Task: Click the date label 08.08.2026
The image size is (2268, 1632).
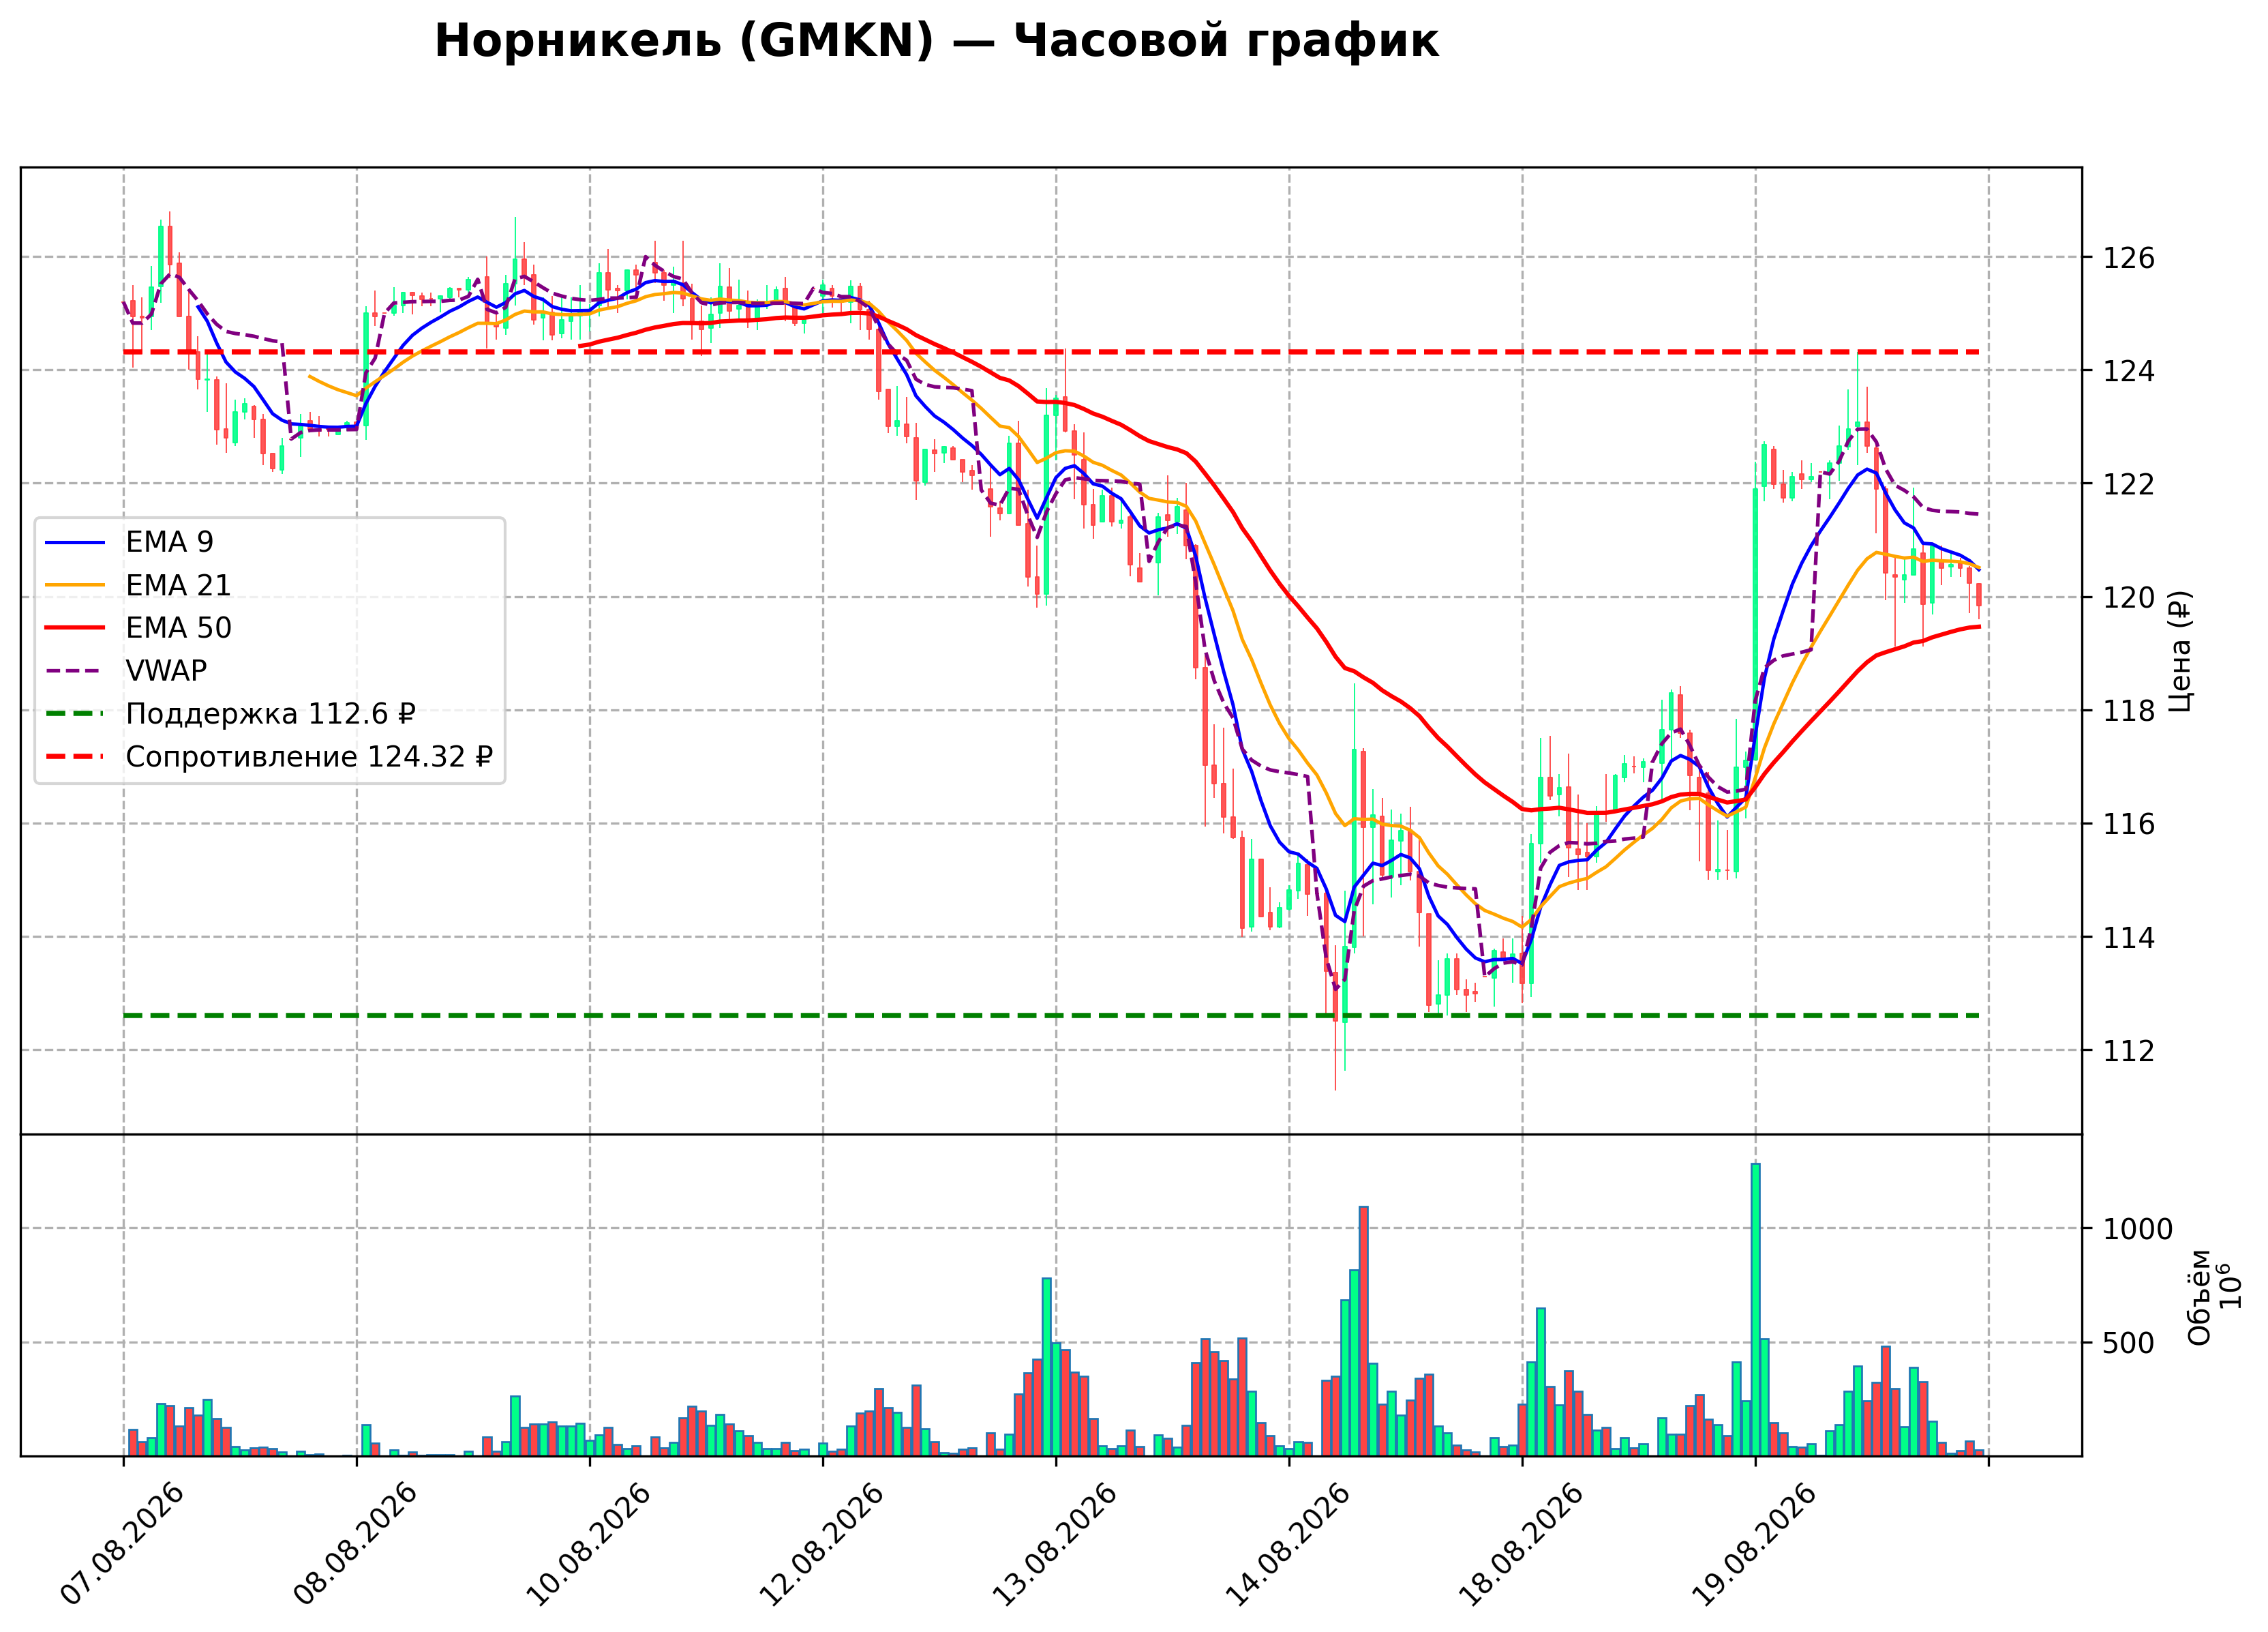Action: (356, 1544)
